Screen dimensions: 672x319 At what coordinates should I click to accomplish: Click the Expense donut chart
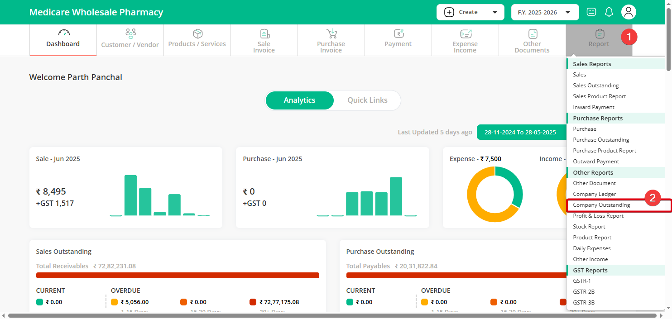coord(495,194)
